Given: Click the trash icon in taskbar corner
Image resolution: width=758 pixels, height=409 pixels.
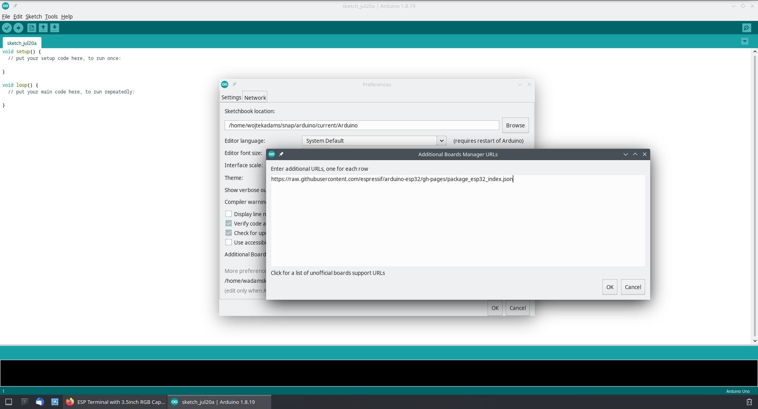Looking at the screenshot, I should 749,402.
